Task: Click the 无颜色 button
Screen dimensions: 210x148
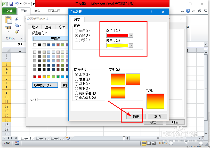Action: click(x=51, y=39)
